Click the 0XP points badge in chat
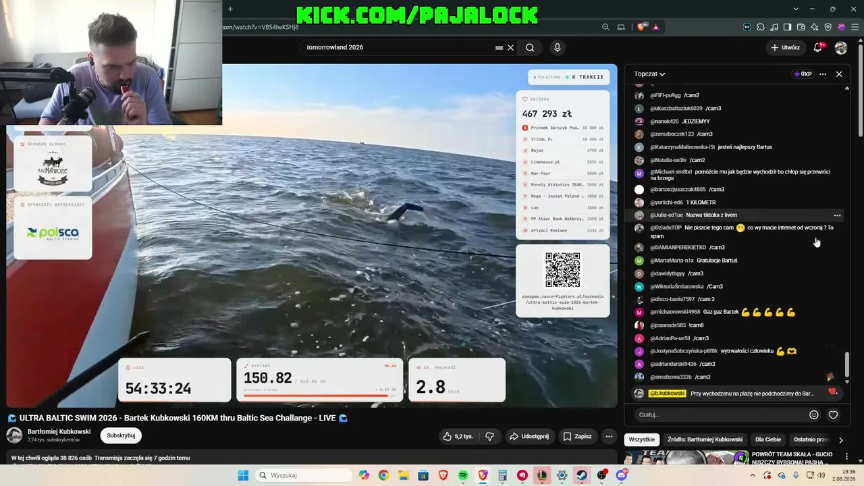 803,74
